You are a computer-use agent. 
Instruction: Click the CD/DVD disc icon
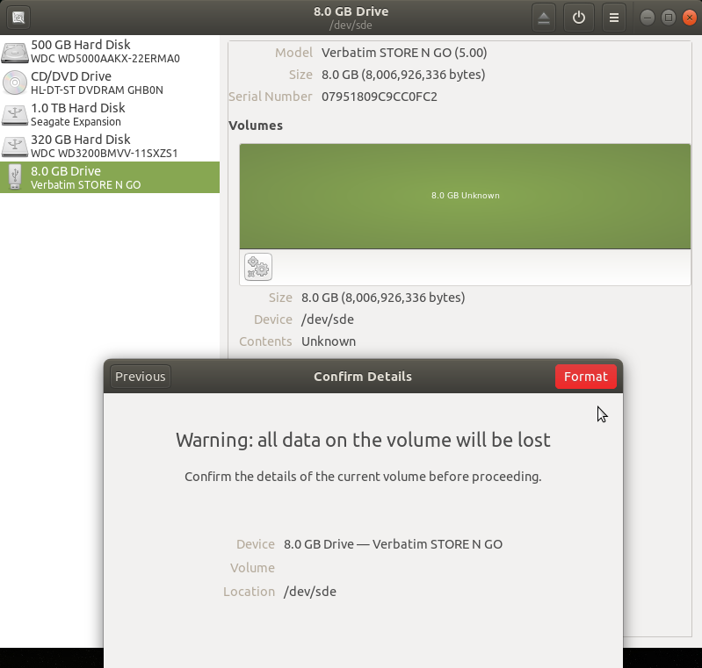coord(15,83)
